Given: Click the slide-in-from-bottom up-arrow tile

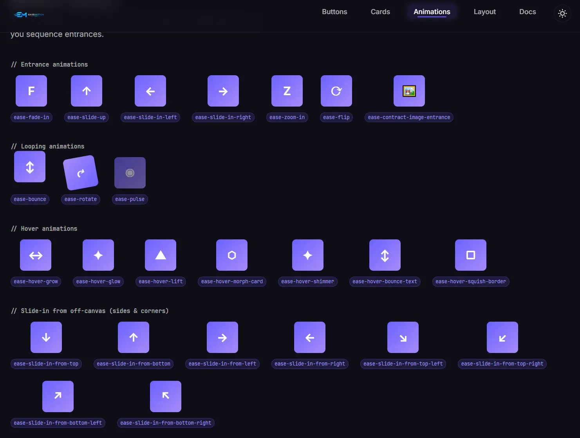Looking at the screenshot, I should pyautogui.click(x=134, y=337).
